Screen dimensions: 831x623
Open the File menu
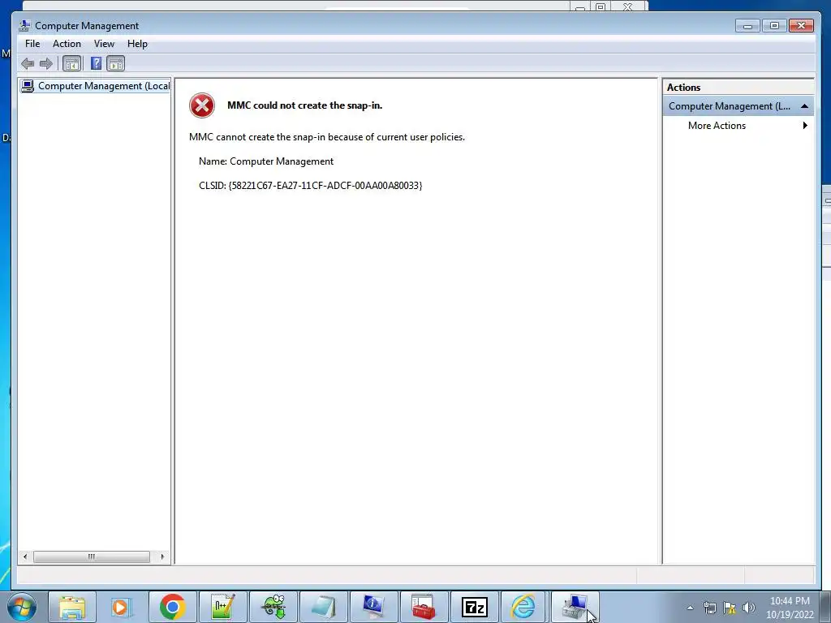[x=32, y=44]
